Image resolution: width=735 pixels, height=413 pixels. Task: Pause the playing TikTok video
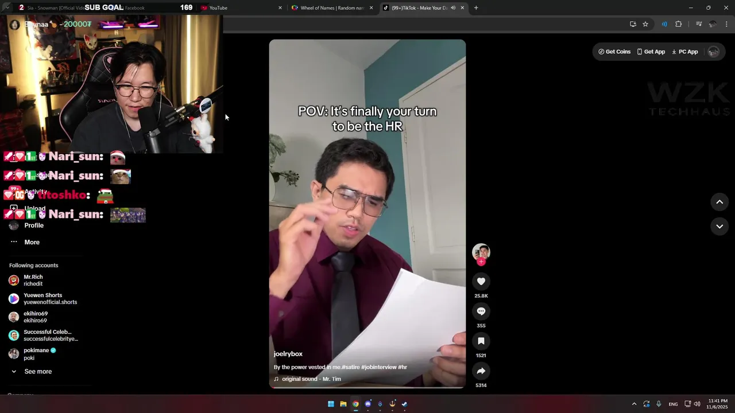point(367,213)
